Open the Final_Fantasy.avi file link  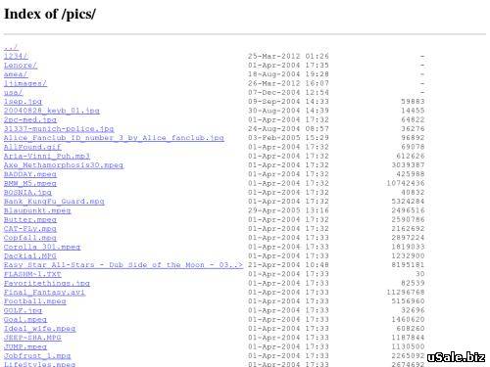(44, 293)
